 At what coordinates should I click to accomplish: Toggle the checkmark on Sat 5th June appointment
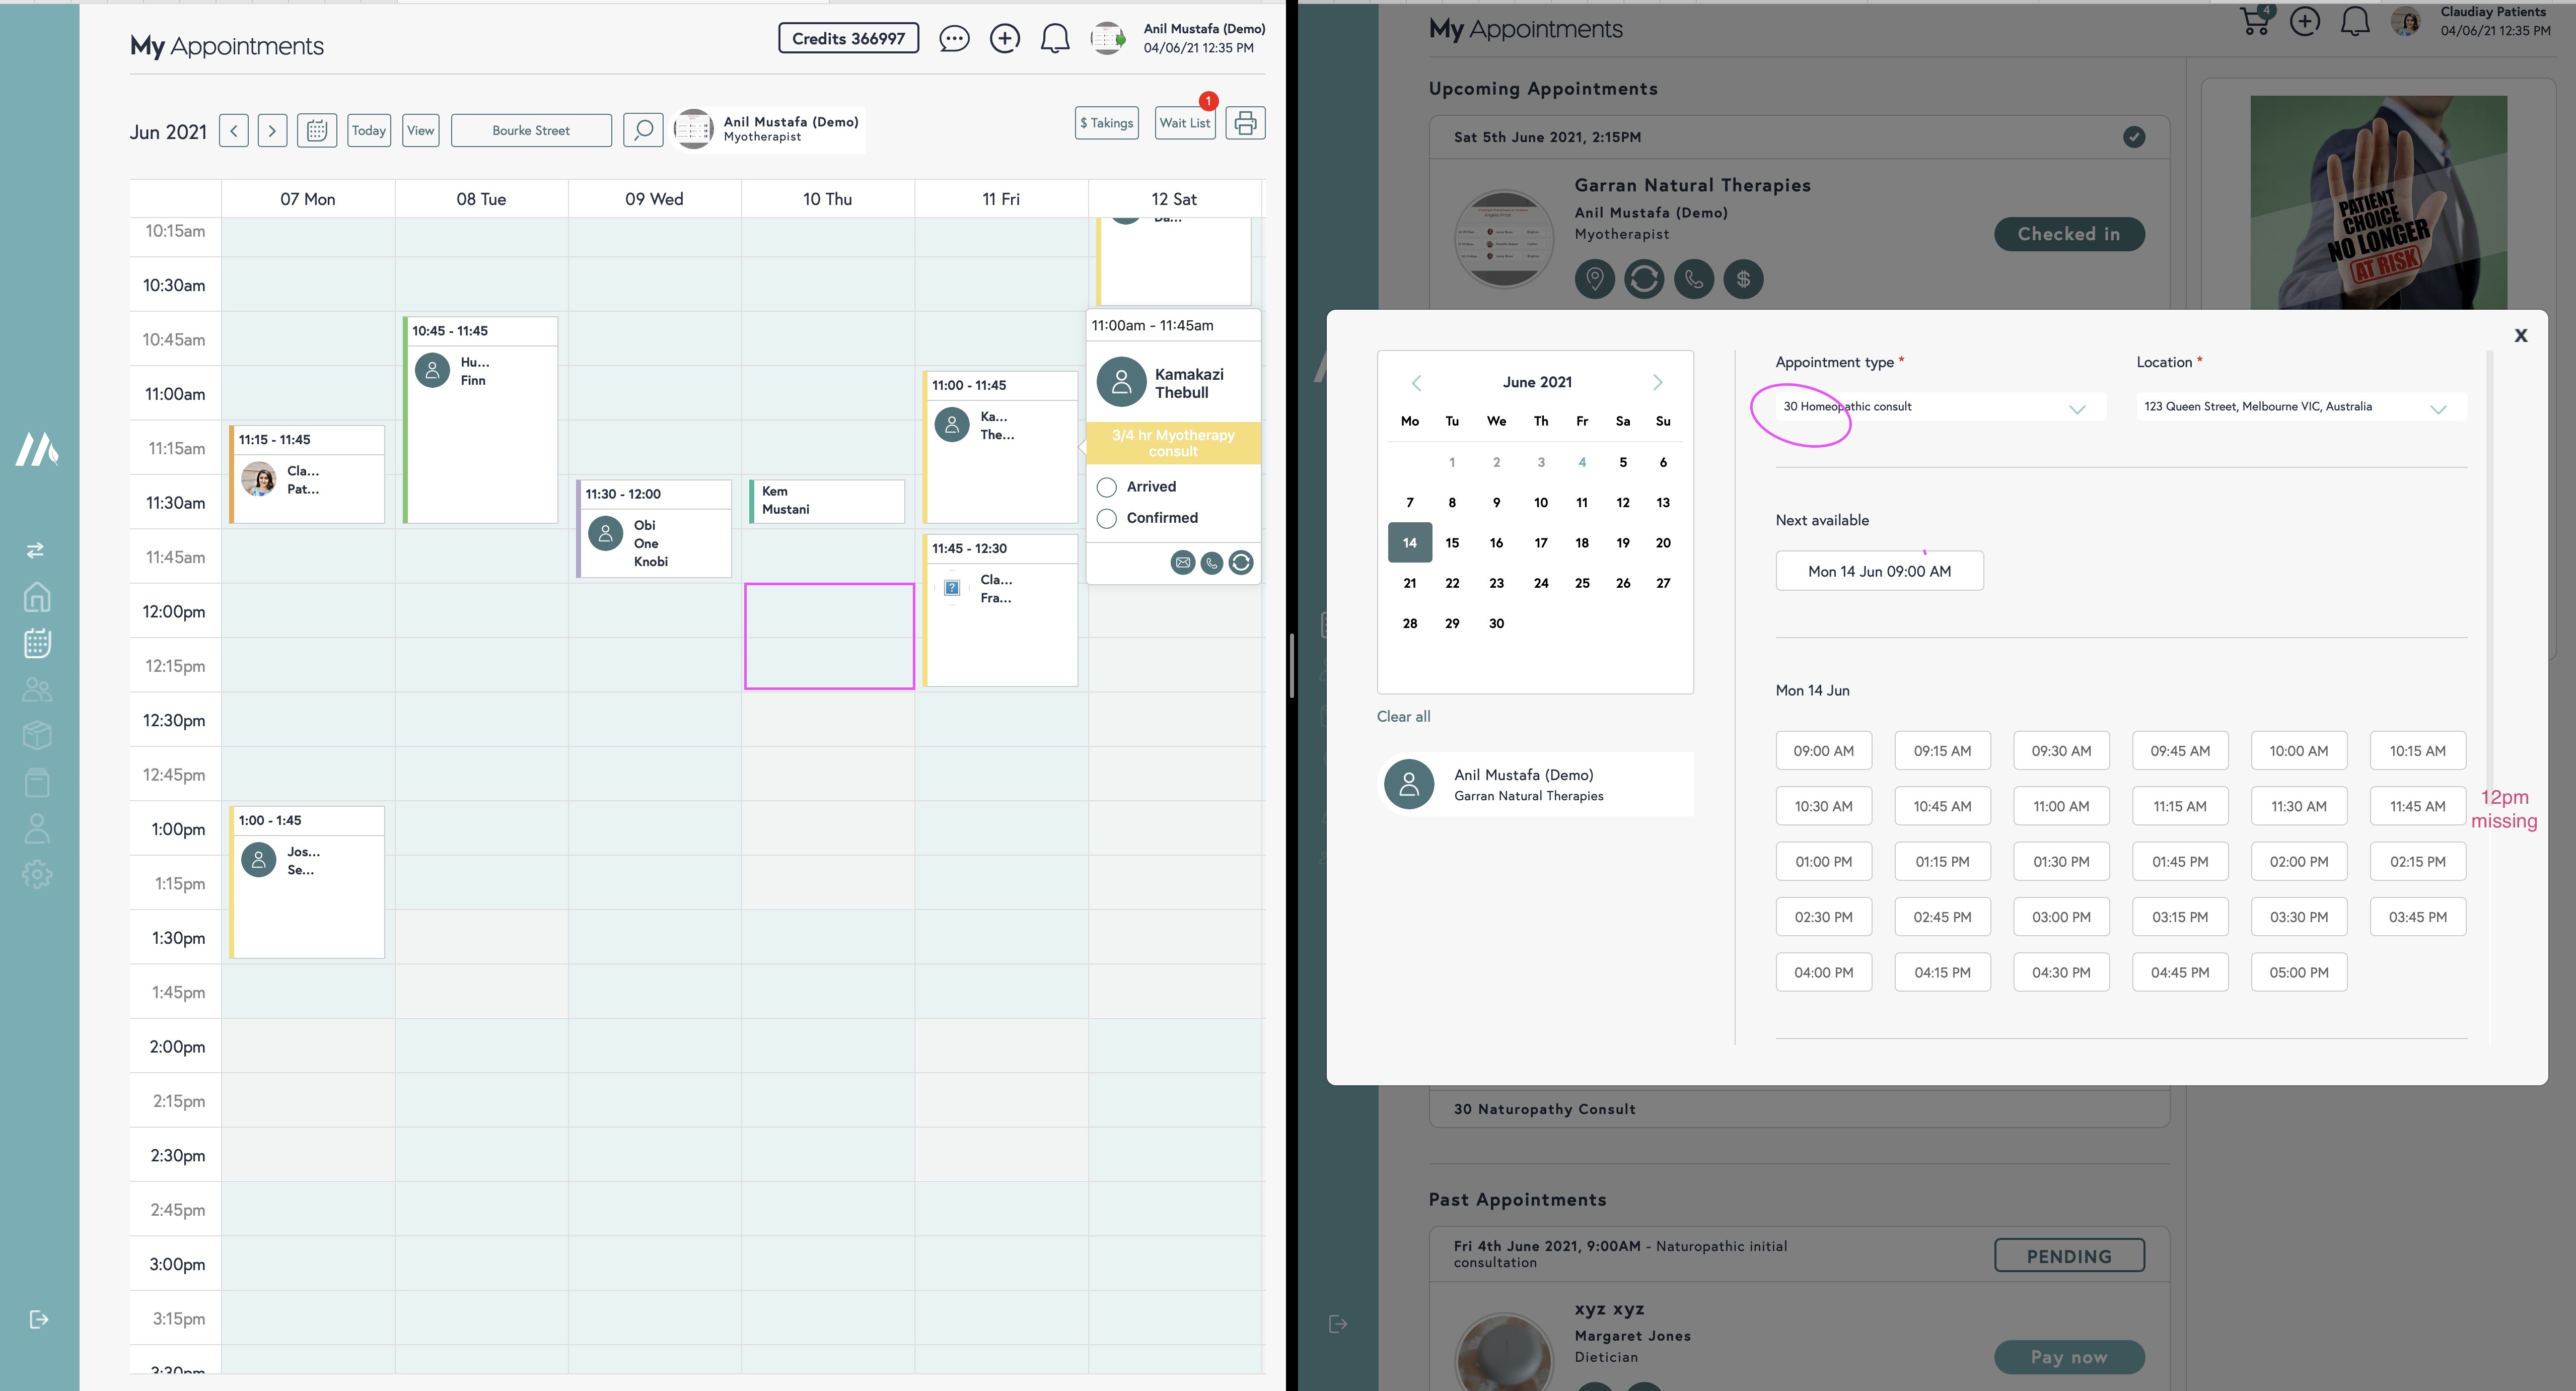2133,137
